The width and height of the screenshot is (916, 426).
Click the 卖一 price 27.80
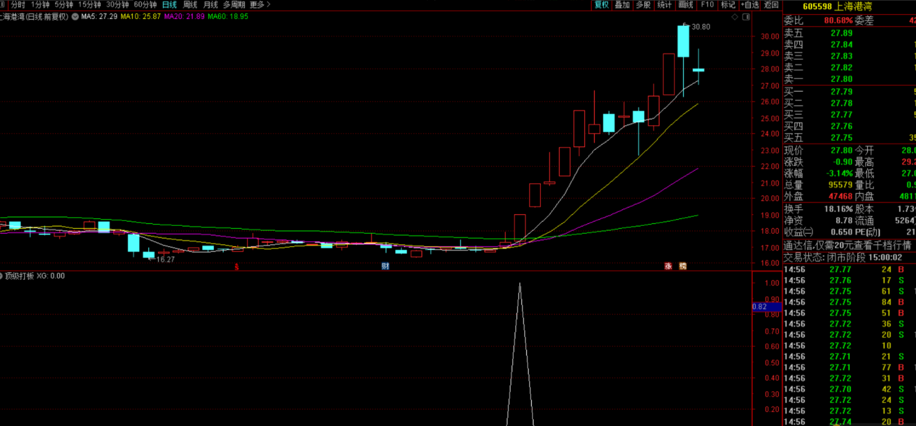click(841, 79)
